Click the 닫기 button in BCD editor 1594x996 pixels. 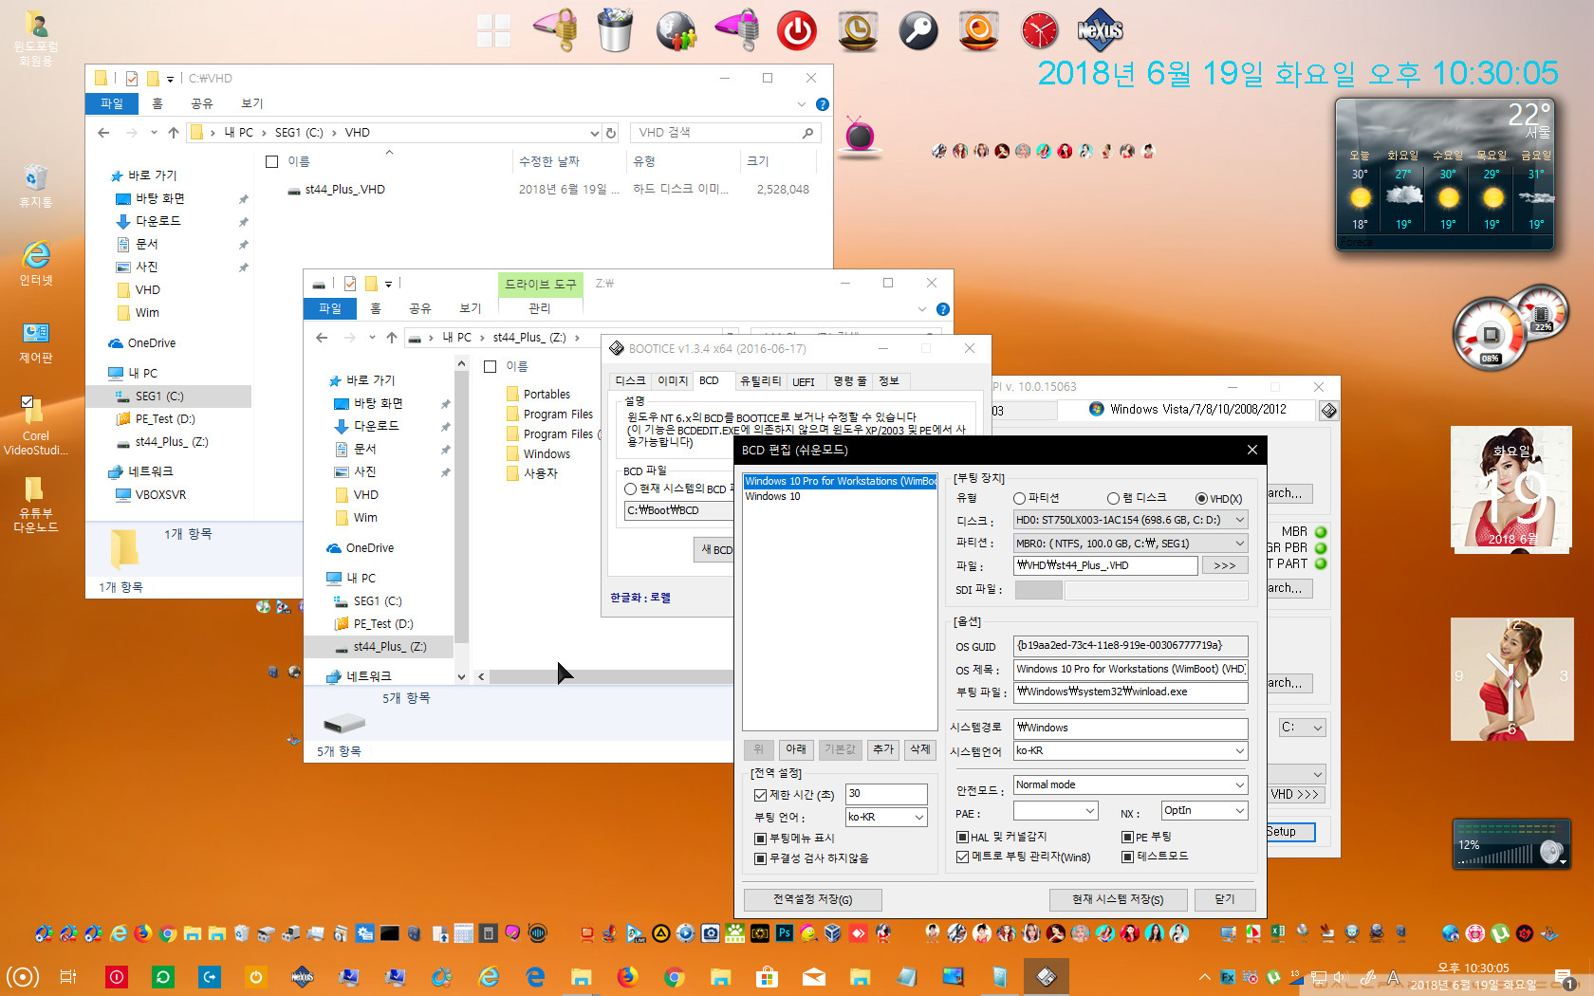click(1225, 899)
